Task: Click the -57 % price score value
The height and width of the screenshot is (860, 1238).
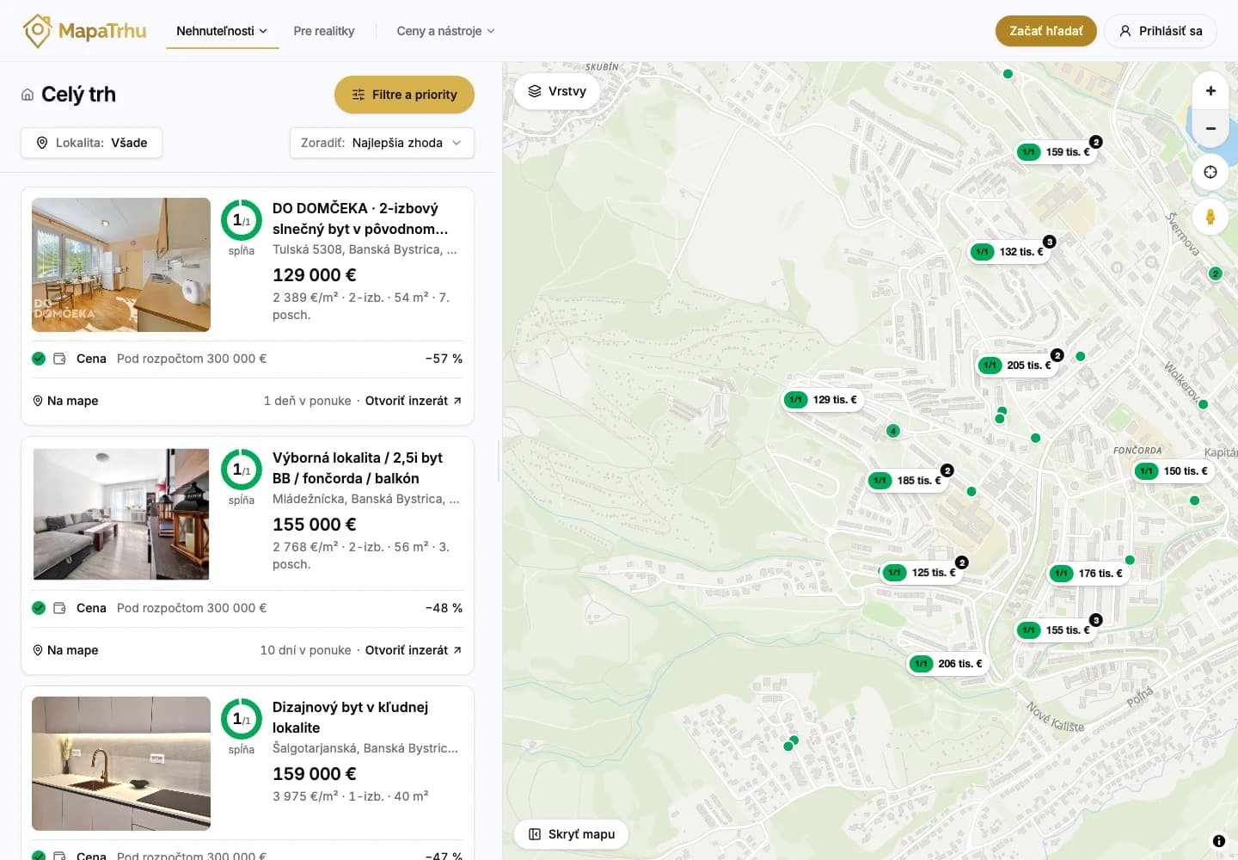Action: 444,359
